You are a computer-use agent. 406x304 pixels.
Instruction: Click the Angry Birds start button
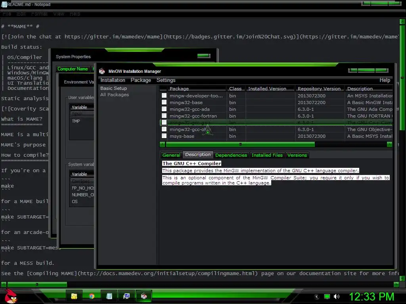pyautogui.click(x=11, y=296)
